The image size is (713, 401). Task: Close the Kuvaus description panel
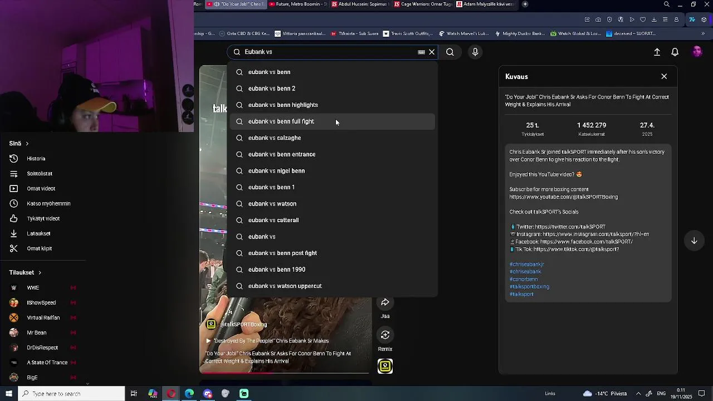(664, 76)
